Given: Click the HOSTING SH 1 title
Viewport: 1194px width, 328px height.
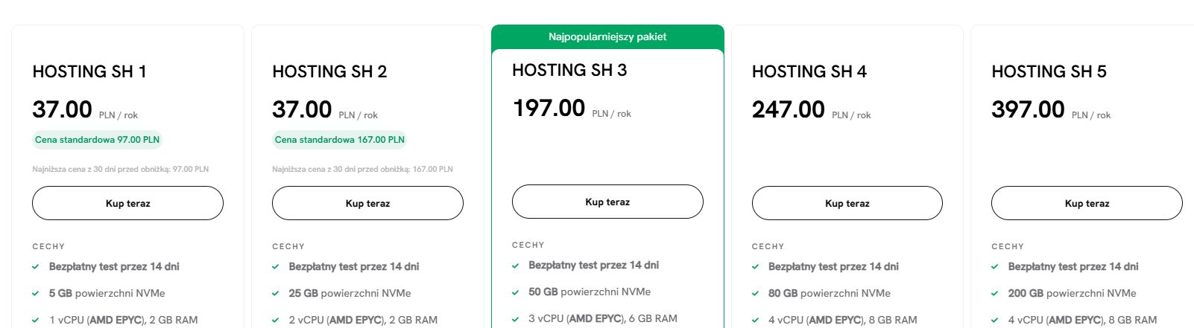Looking at the screenshot, I should (89, 71).
